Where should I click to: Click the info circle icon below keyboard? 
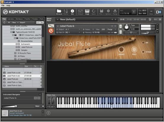click(49, 113)
